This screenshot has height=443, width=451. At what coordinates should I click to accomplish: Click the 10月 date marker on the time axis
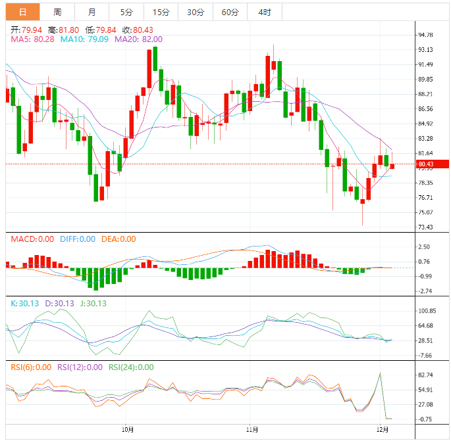(x=128, y=430)
